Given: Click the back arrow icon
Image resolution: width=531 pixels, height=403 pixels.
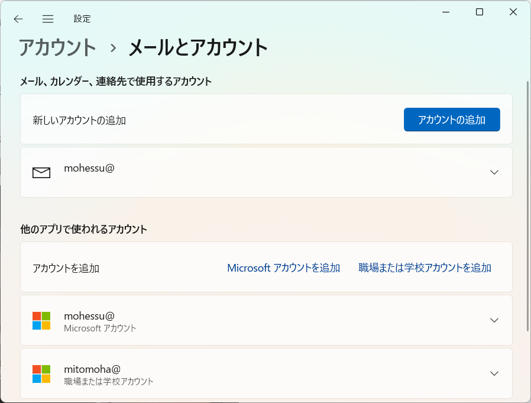Looking at the screenshot, I should coord(18,19).
